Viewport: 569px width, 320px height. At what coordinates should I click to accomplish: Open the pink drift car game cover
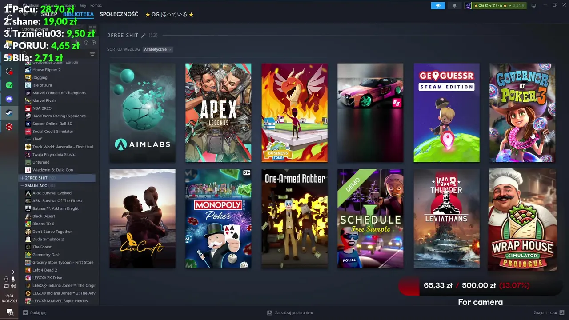[x=370, y=113]
